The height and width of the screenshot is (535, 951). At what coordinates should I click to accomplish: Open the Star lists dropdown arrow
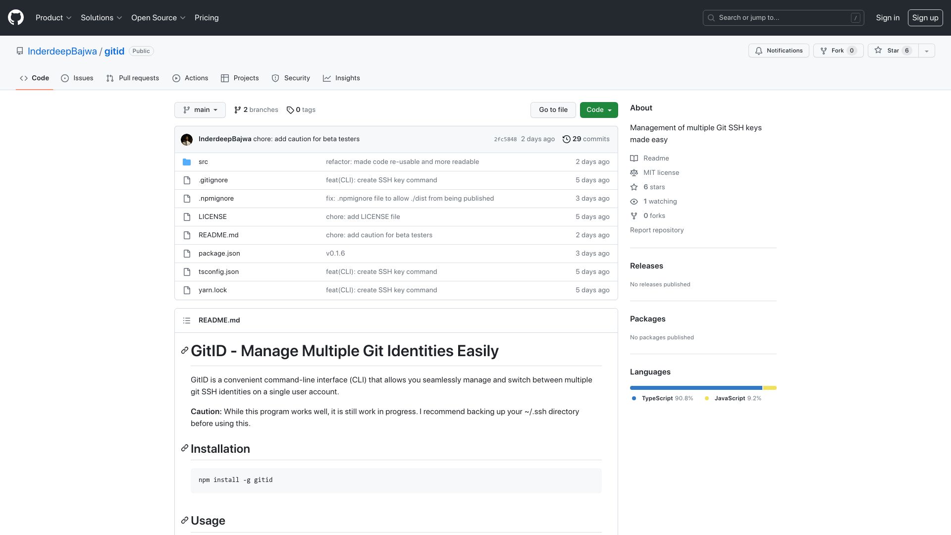tap(927, 51)
